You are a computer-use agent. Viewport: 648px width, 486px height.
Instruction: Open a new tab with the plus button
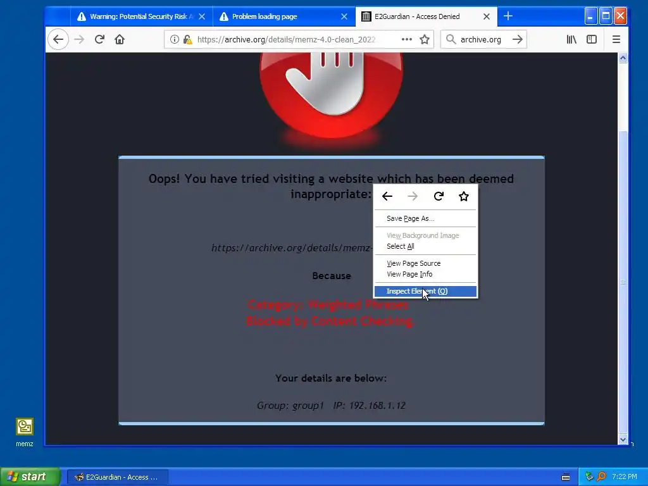508,16
